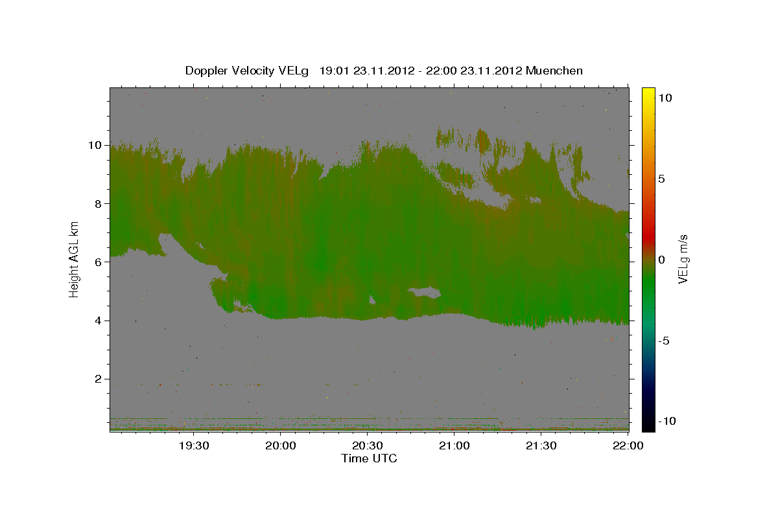This screenshot has height=518, width=778.
Task: Click the small gray hole near 20:45 at 5 km
Action: 424,293
